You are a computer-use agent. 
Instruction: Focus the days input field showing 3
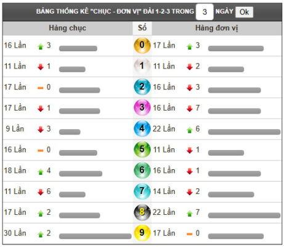pyautogui.click(x=205, y=12)
